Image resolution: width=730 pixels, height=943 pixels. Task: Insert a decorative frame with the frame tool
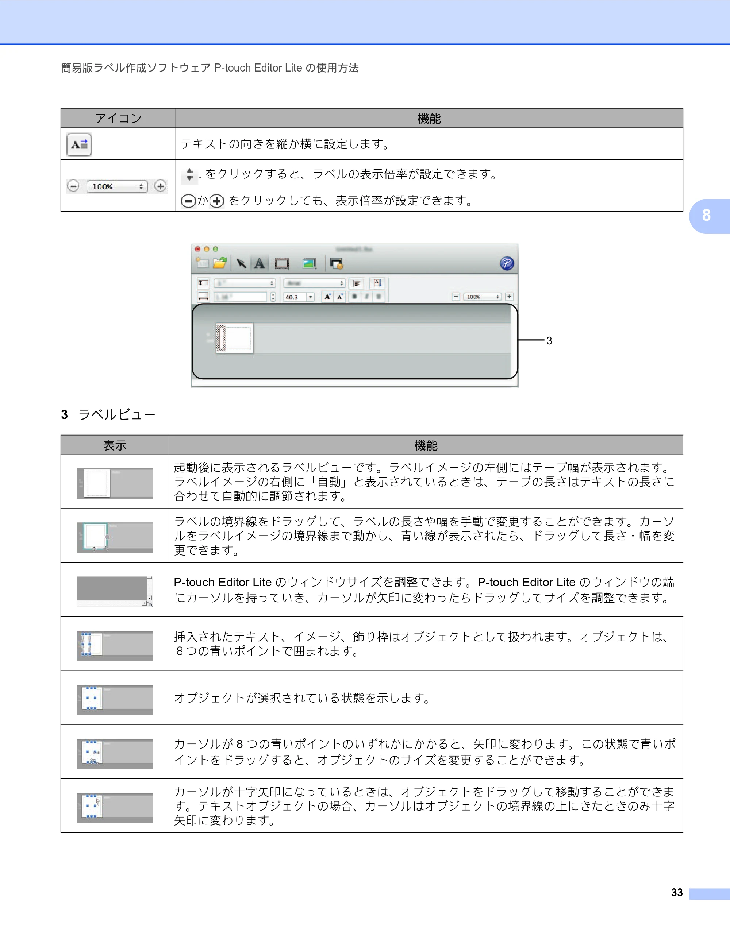pos(282,263)
